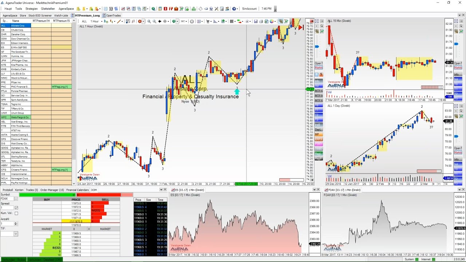Image resolution: width=466 pixels, height=262 pixels.
Task: Click the Spread input field
Action: tap(6, 208)
